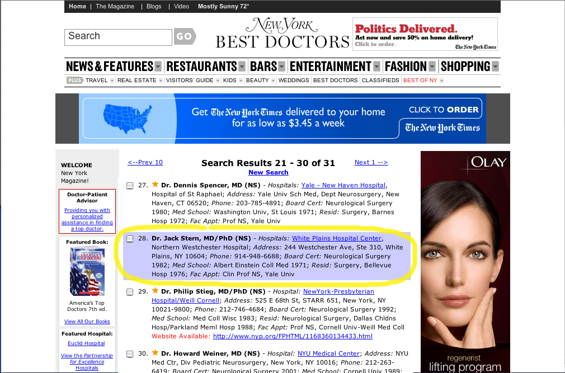Image resolution: width=565 pixels, height=373 pixels.
Task: Click America's Top Doctors book cover
Action: [x=87, y=272]
